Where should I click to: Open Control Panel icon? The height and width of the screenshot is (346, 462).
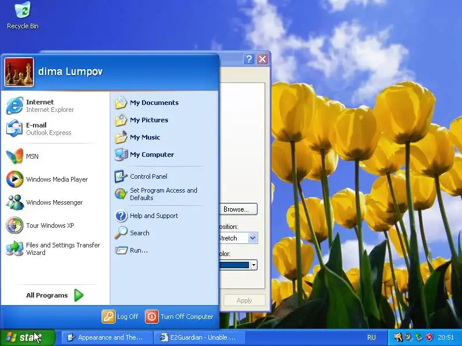pyautogui.click(x=121, y=176)
